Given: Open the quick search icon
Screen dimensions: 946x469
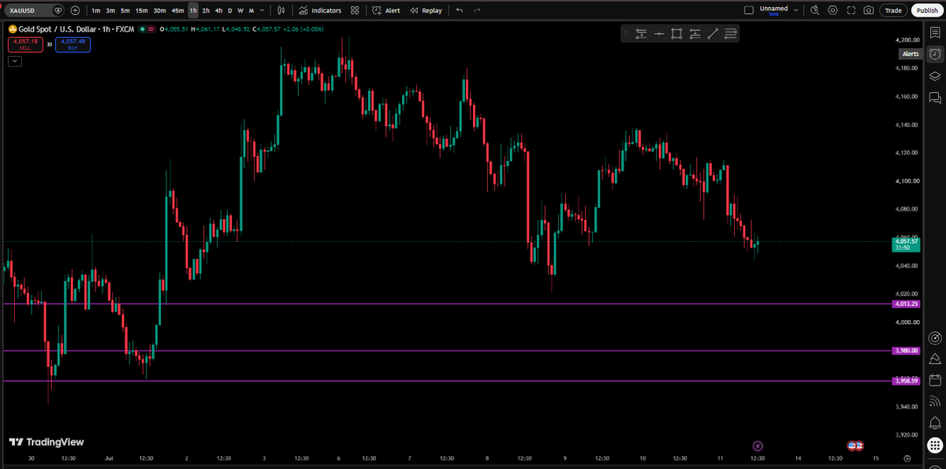Looking at the screenshot, I should [814, 10].
